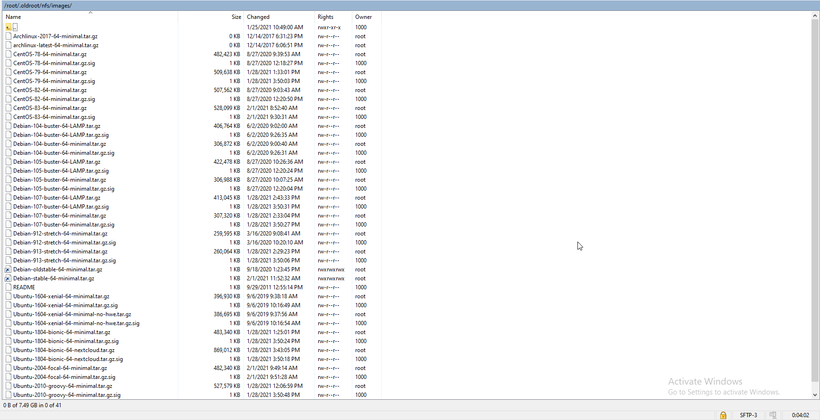The height and width of the screenshot is (420, 820).
Task: Click the file icon for Ubuntu-1604-xenial-64-minimal.tar.gz
Action: click(9, 296)
